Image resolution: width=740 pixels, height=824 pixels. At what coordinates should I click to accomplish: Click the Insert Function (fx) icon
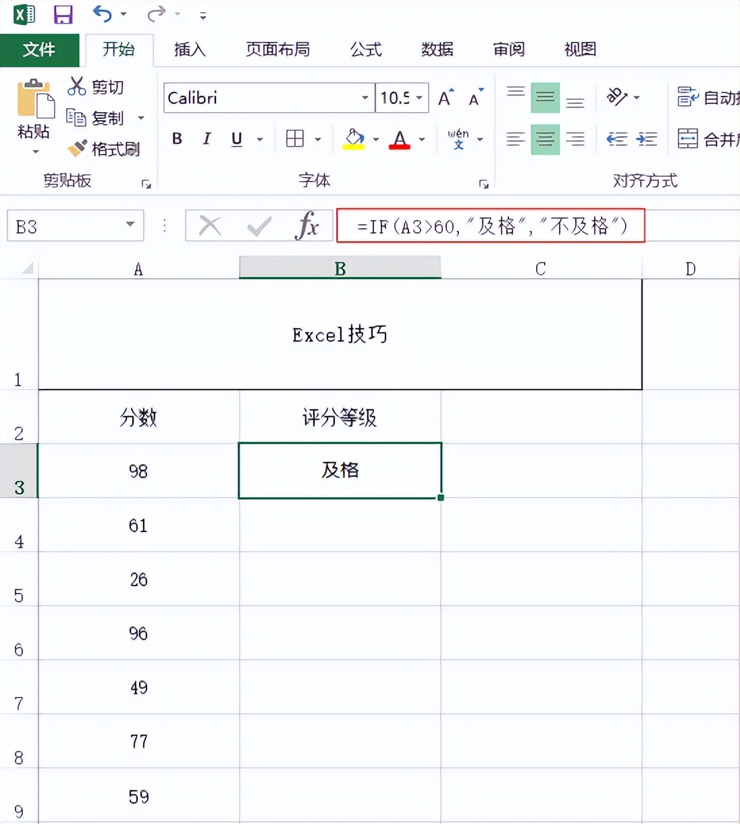point(308,226)
